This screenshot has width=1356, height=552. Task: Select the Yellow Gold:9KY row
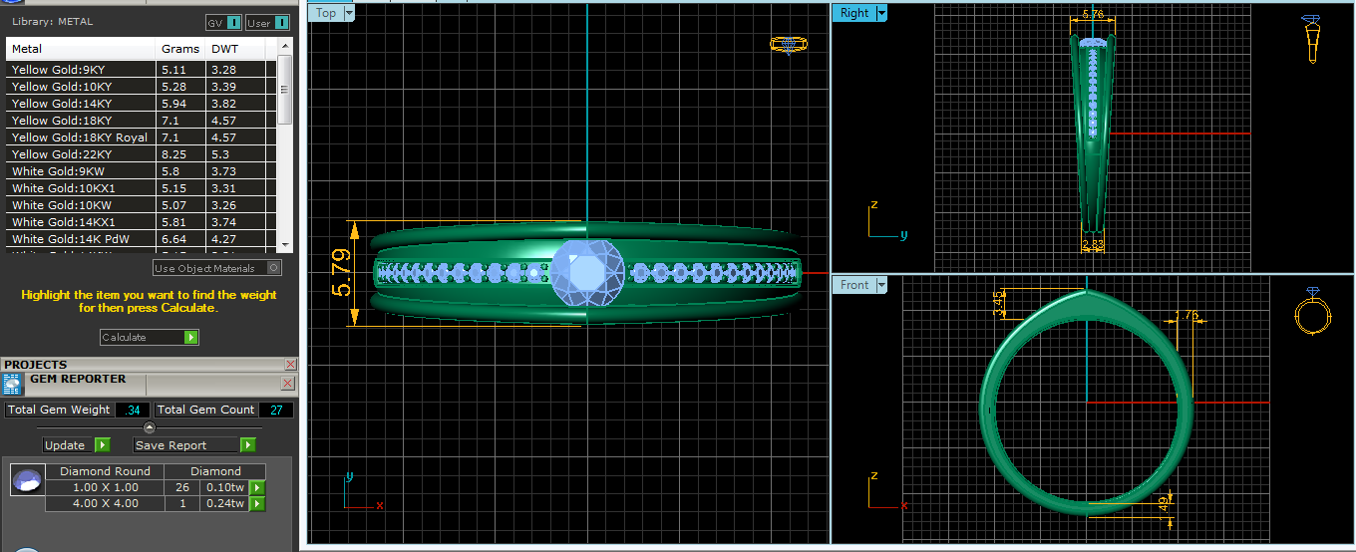click(x=142, y=70)
